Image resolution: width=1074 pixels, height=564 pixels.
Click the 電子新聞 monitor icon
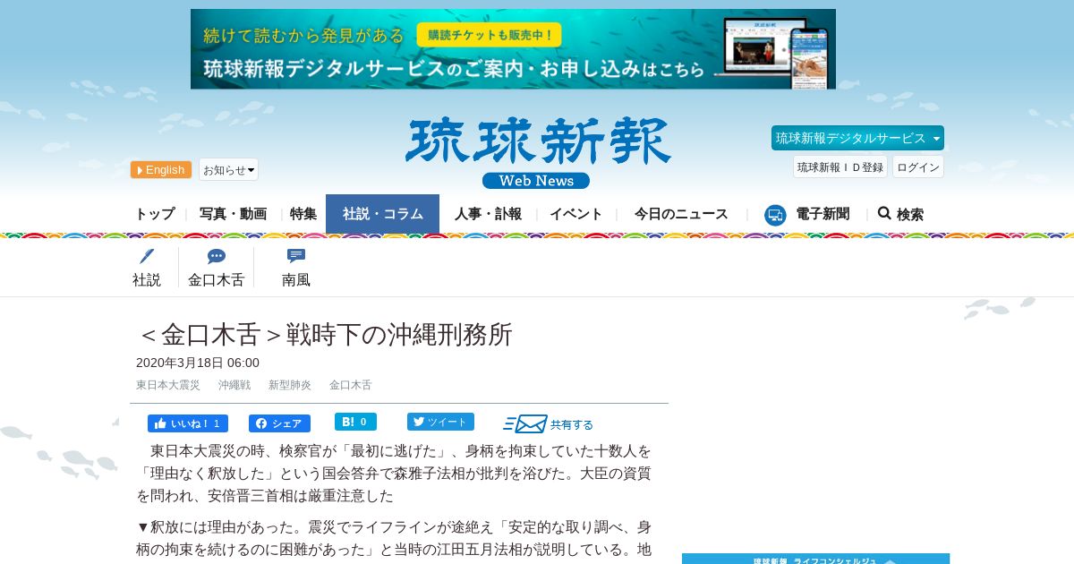tap(775, 215)
